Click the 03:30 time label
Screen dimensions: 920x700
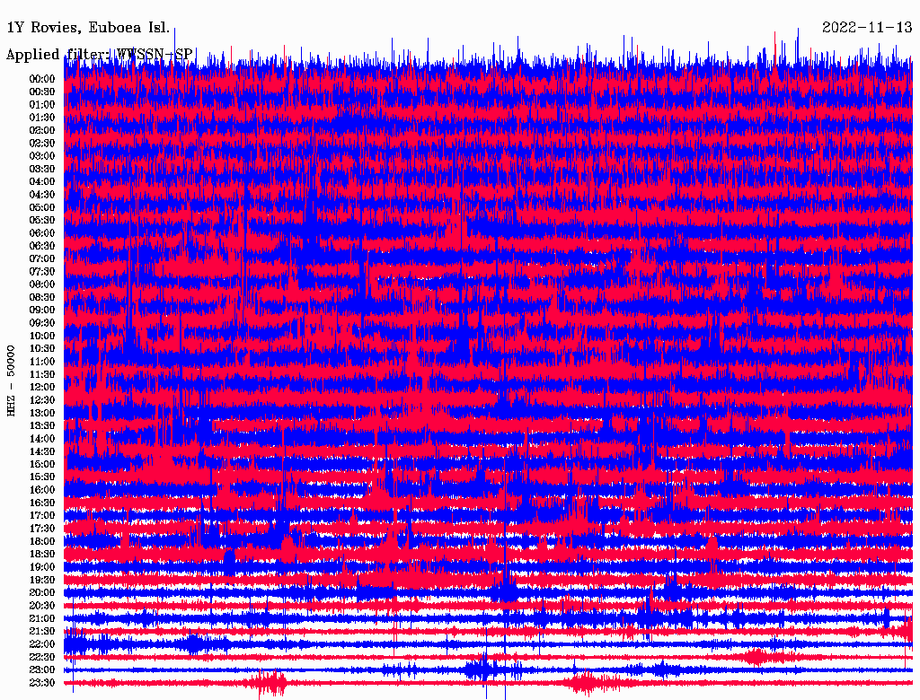(x=42, y=169)
